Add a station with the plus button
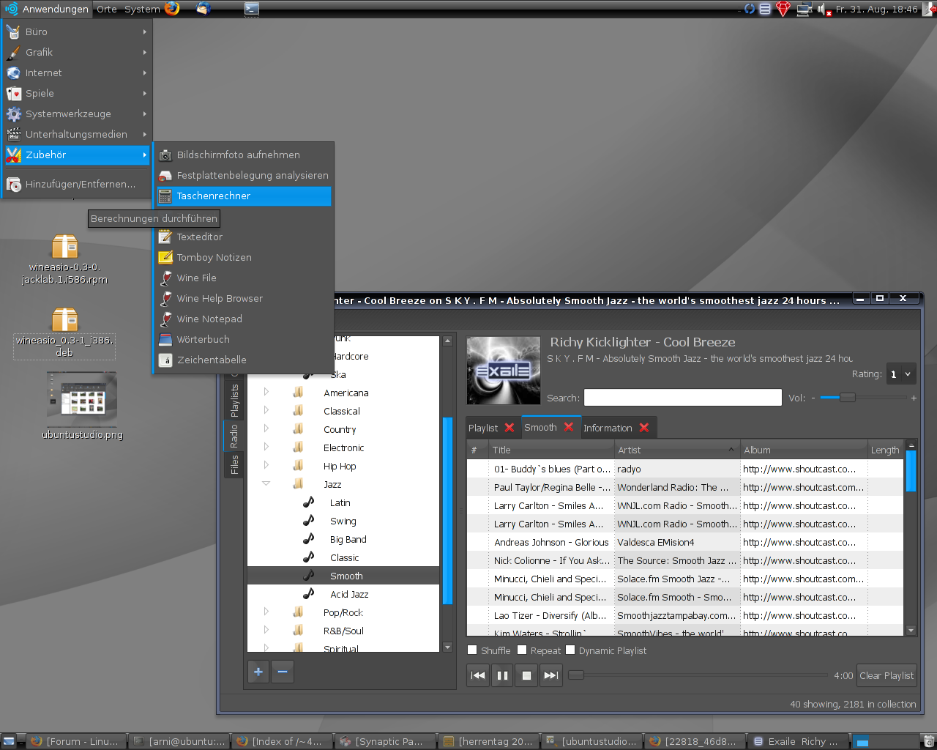This screenshot has width=937, height=750. coord(258,672)
